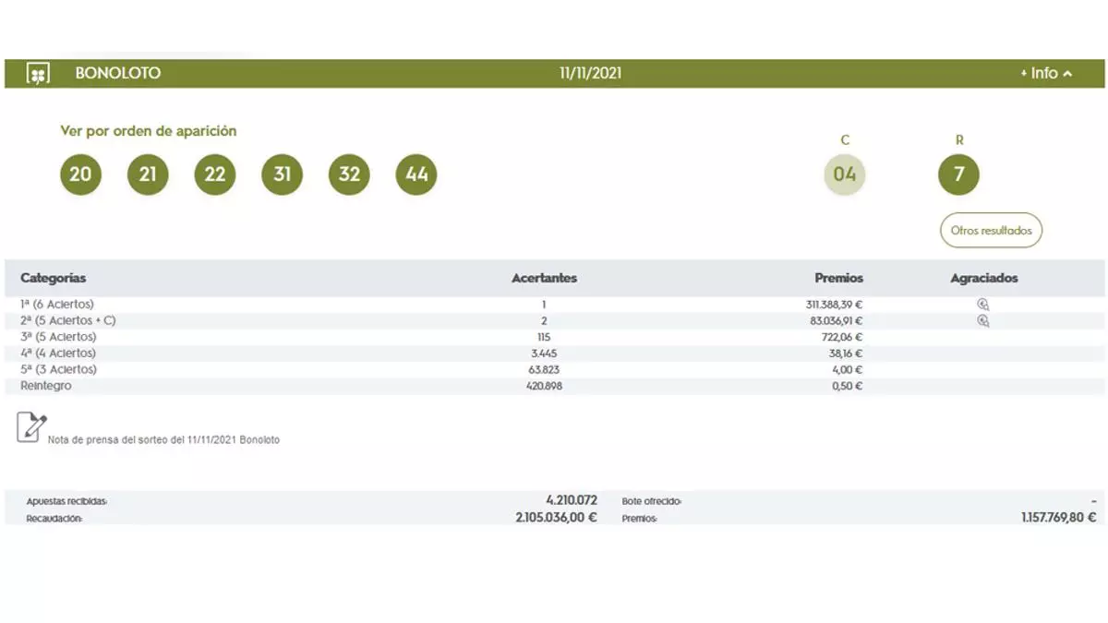Select winning number ball 44
The height and width of the screenshot is (623, 1108).
pyautogui.click(x=416, y=174)
